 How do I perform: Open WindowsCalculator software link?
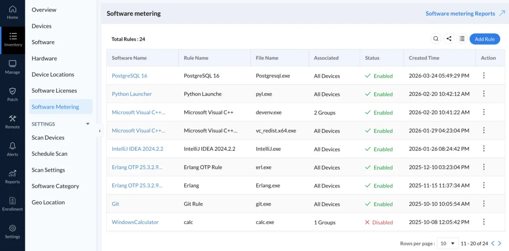click(x=135, y=222)
